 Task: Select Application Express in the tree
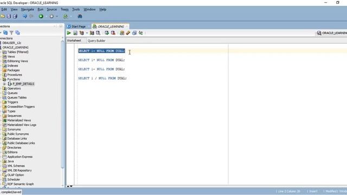[x=20, y=157]
